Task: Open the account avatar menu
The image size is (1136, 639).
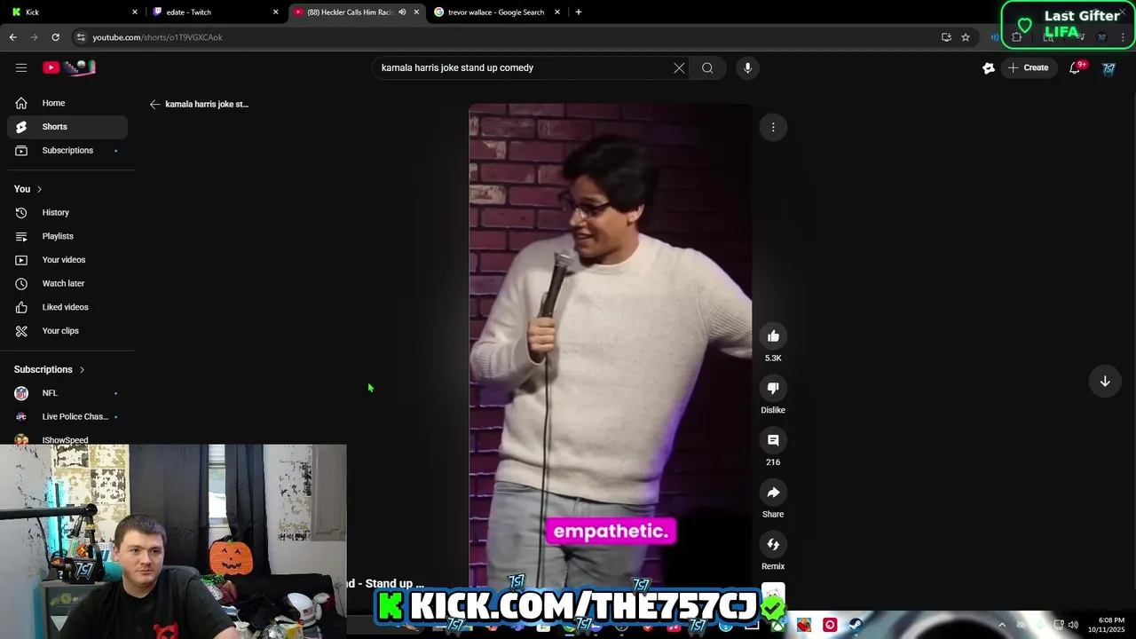Action: 1108,67
